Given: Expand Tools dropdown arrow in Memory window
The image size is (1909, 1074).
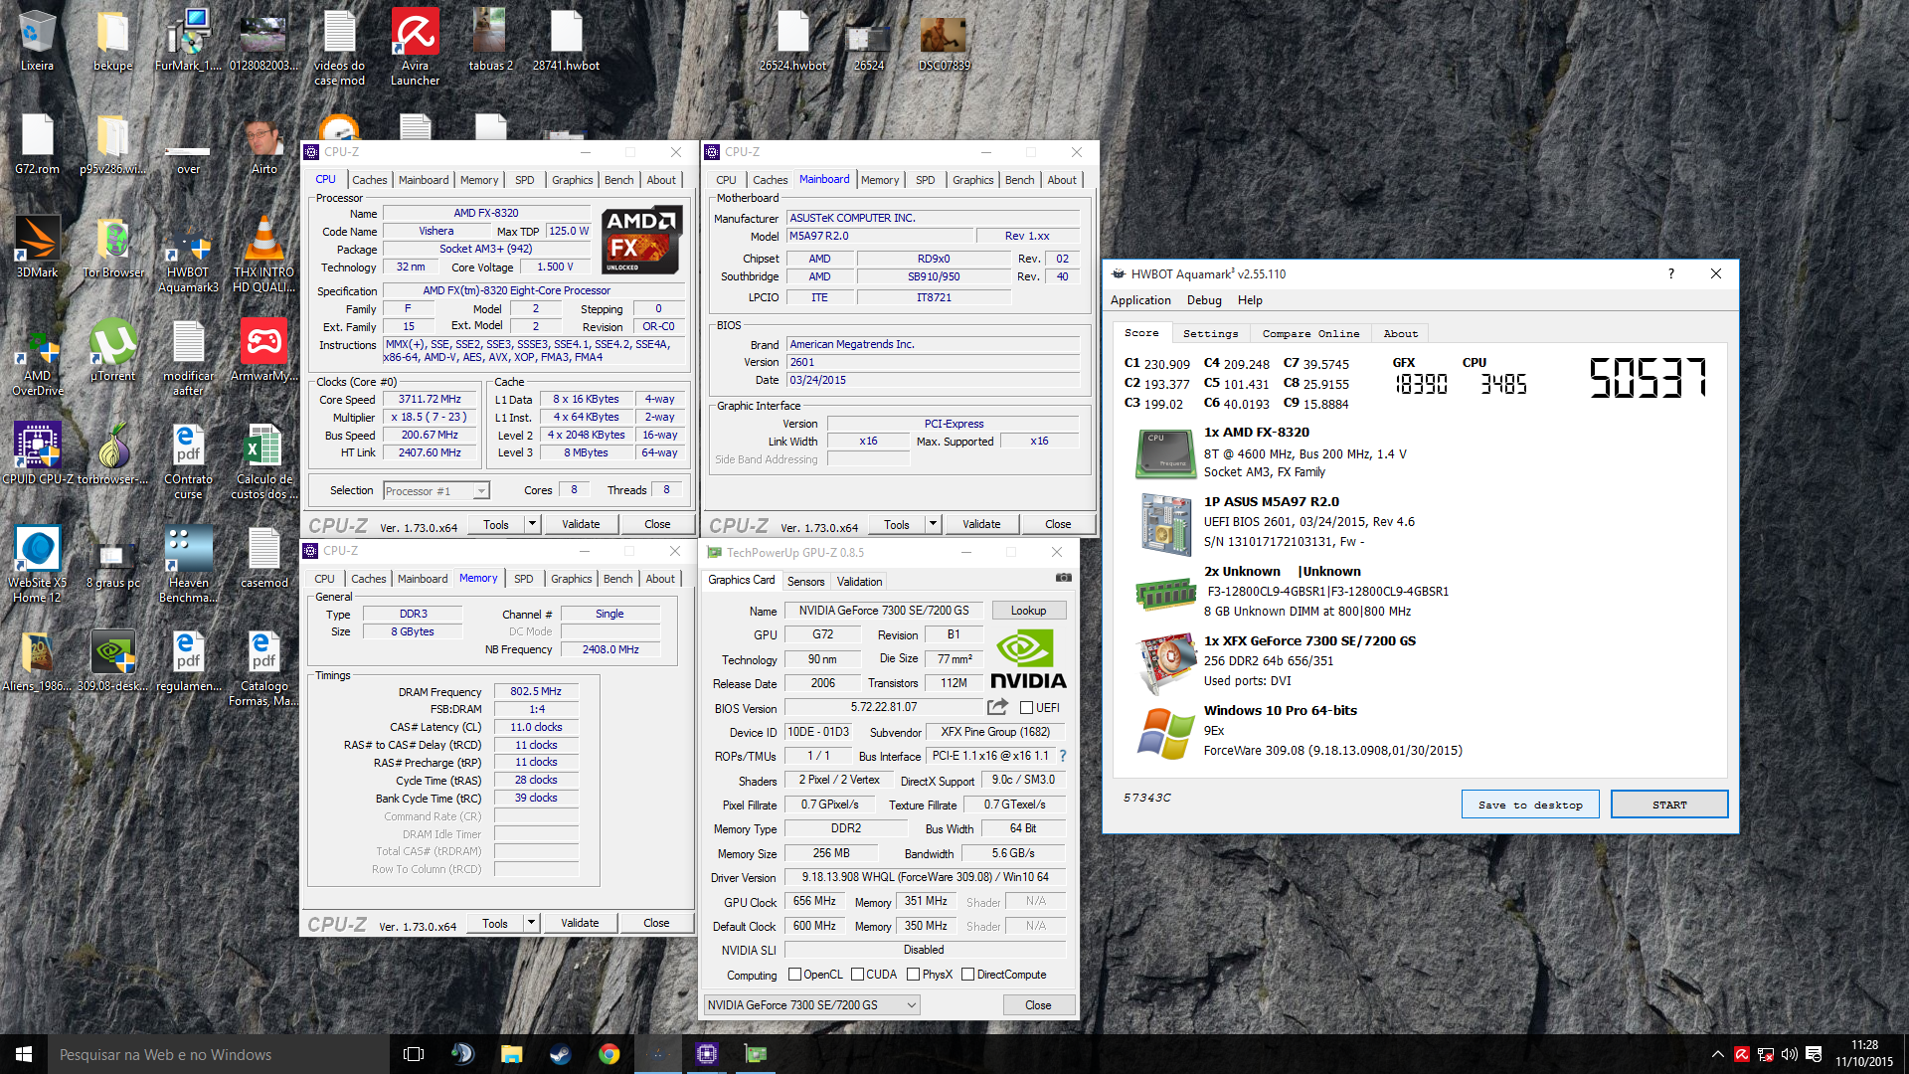Looking at the screenshot, I should 531,923.
